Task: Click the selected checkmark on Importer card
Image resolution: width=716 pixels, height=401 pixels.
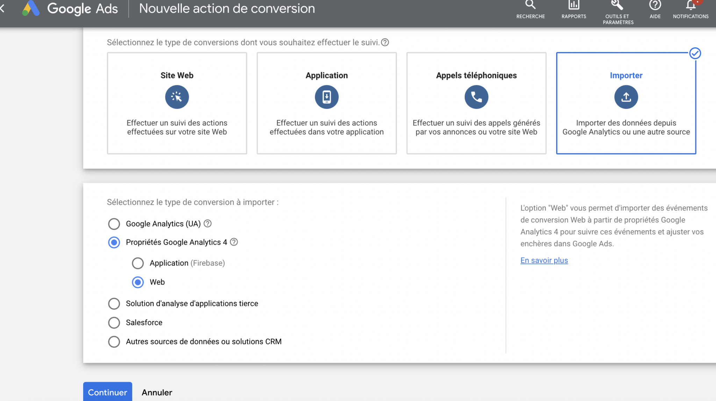Action: [695, 53]
